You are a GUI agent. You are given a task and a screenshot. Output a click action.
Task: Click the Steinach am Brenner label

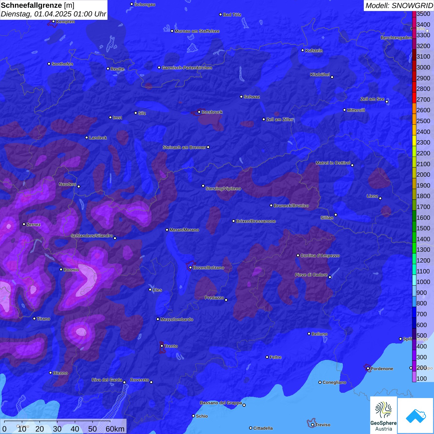tap(184, 147)
